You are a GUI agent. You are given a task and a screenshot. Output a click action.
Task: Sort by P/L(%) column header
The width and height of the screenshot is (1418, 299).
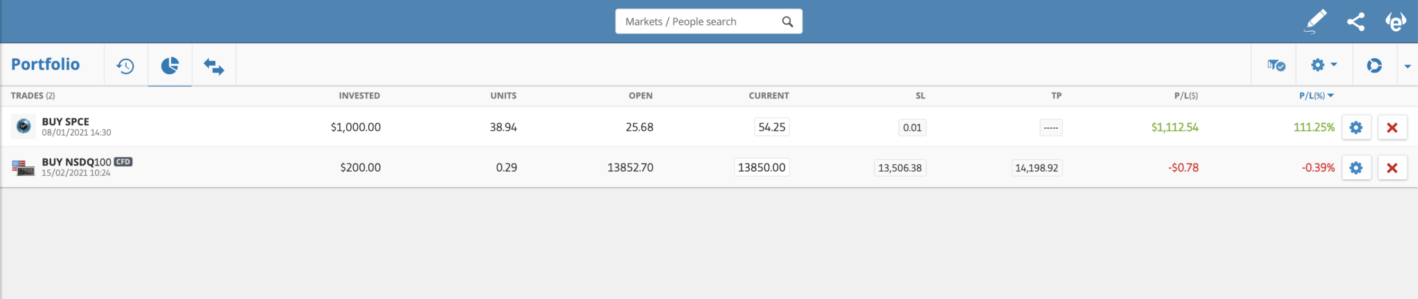[1316, 96]
